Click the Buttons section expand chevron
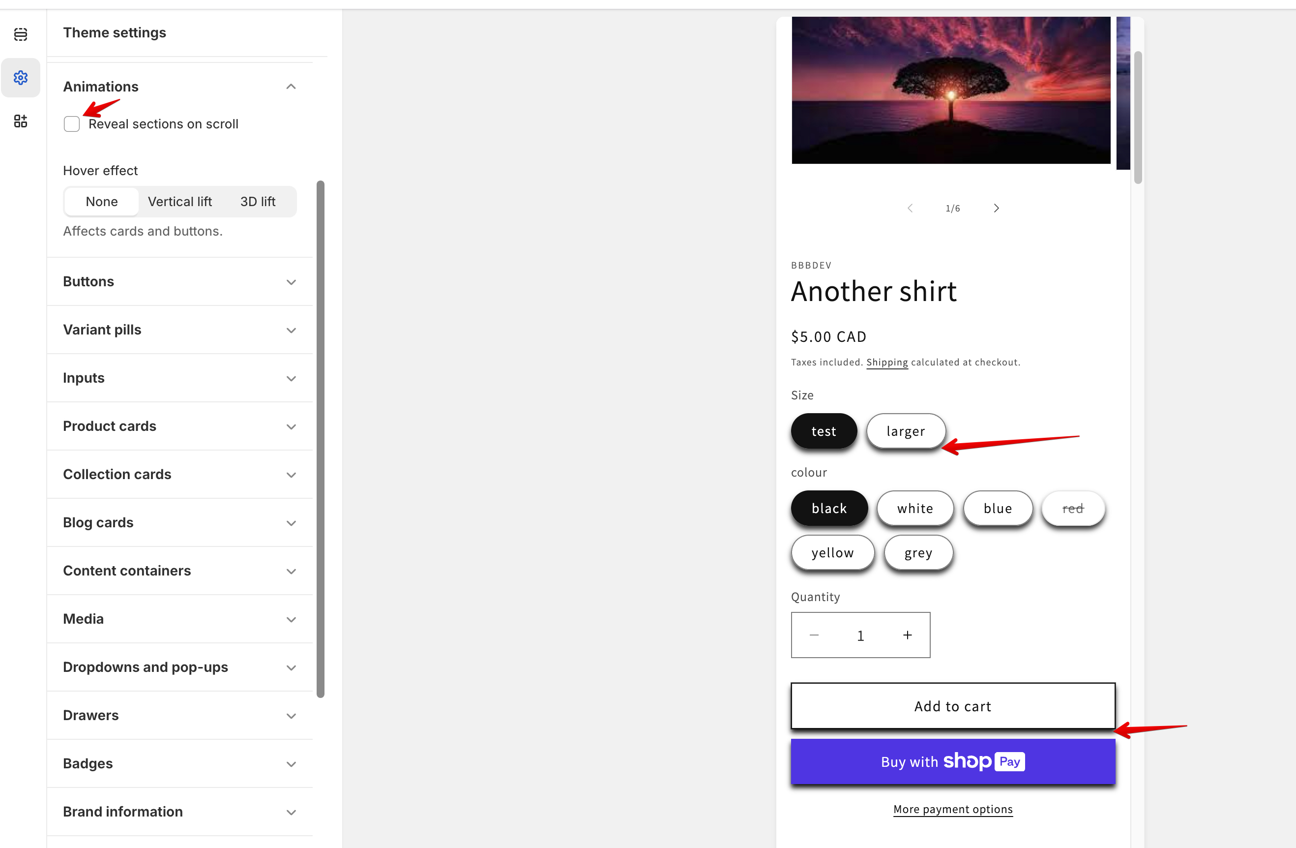The width and height of the screenshot is (1296, 848). pyautogui.click(x=291, y=281)
